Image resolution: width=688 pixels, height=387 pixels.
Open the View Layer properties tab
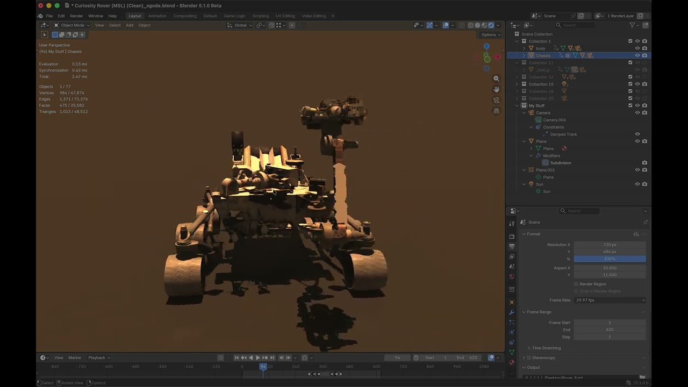512,256
